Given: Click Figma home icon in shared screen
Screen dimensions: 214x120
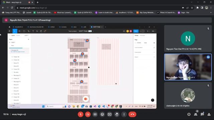Looking at the screenshot, I should 9,27.
